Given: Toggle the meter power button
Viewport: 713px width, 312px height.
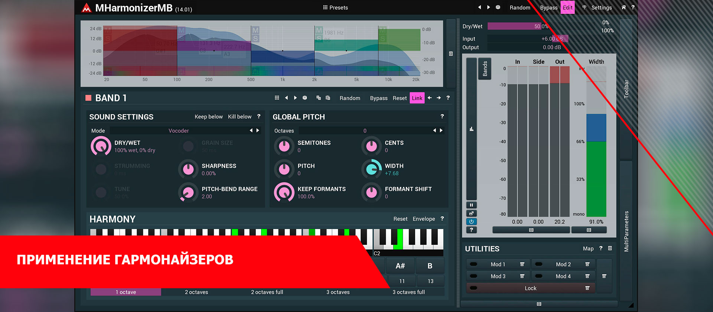Looking at the screenshot, I should click(x=471, y=221).
